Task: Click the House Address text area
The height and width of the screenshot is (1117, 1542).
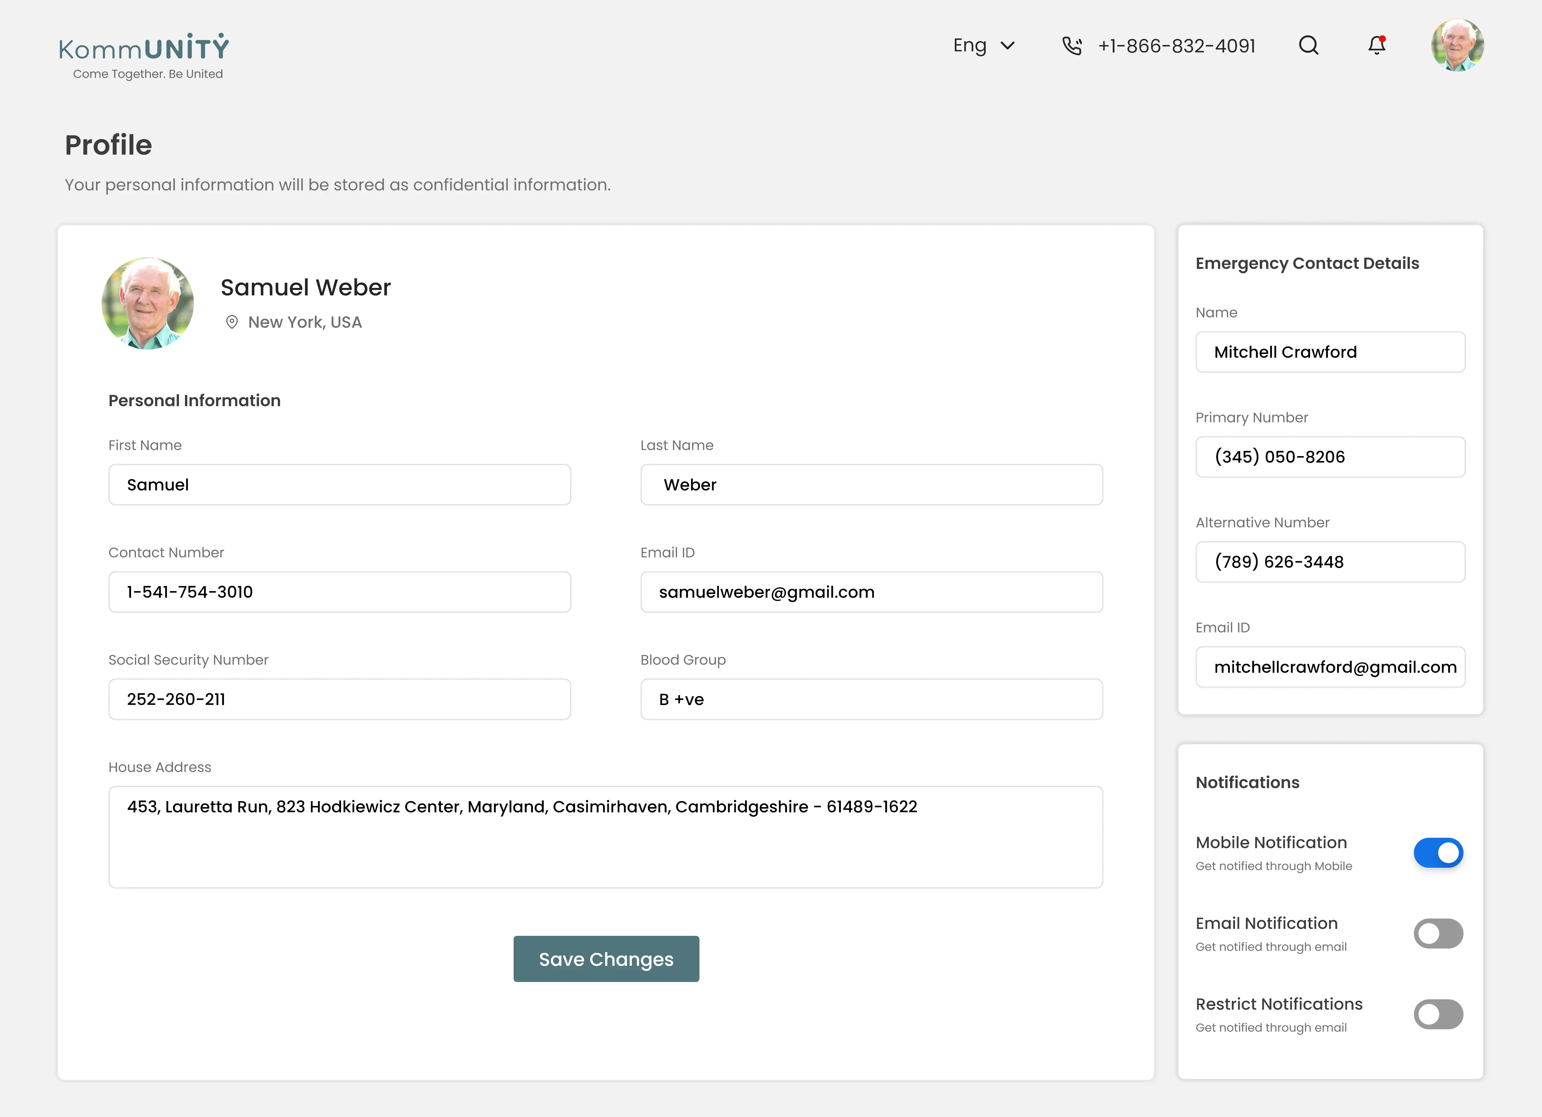Action: (x=605, y=837)
